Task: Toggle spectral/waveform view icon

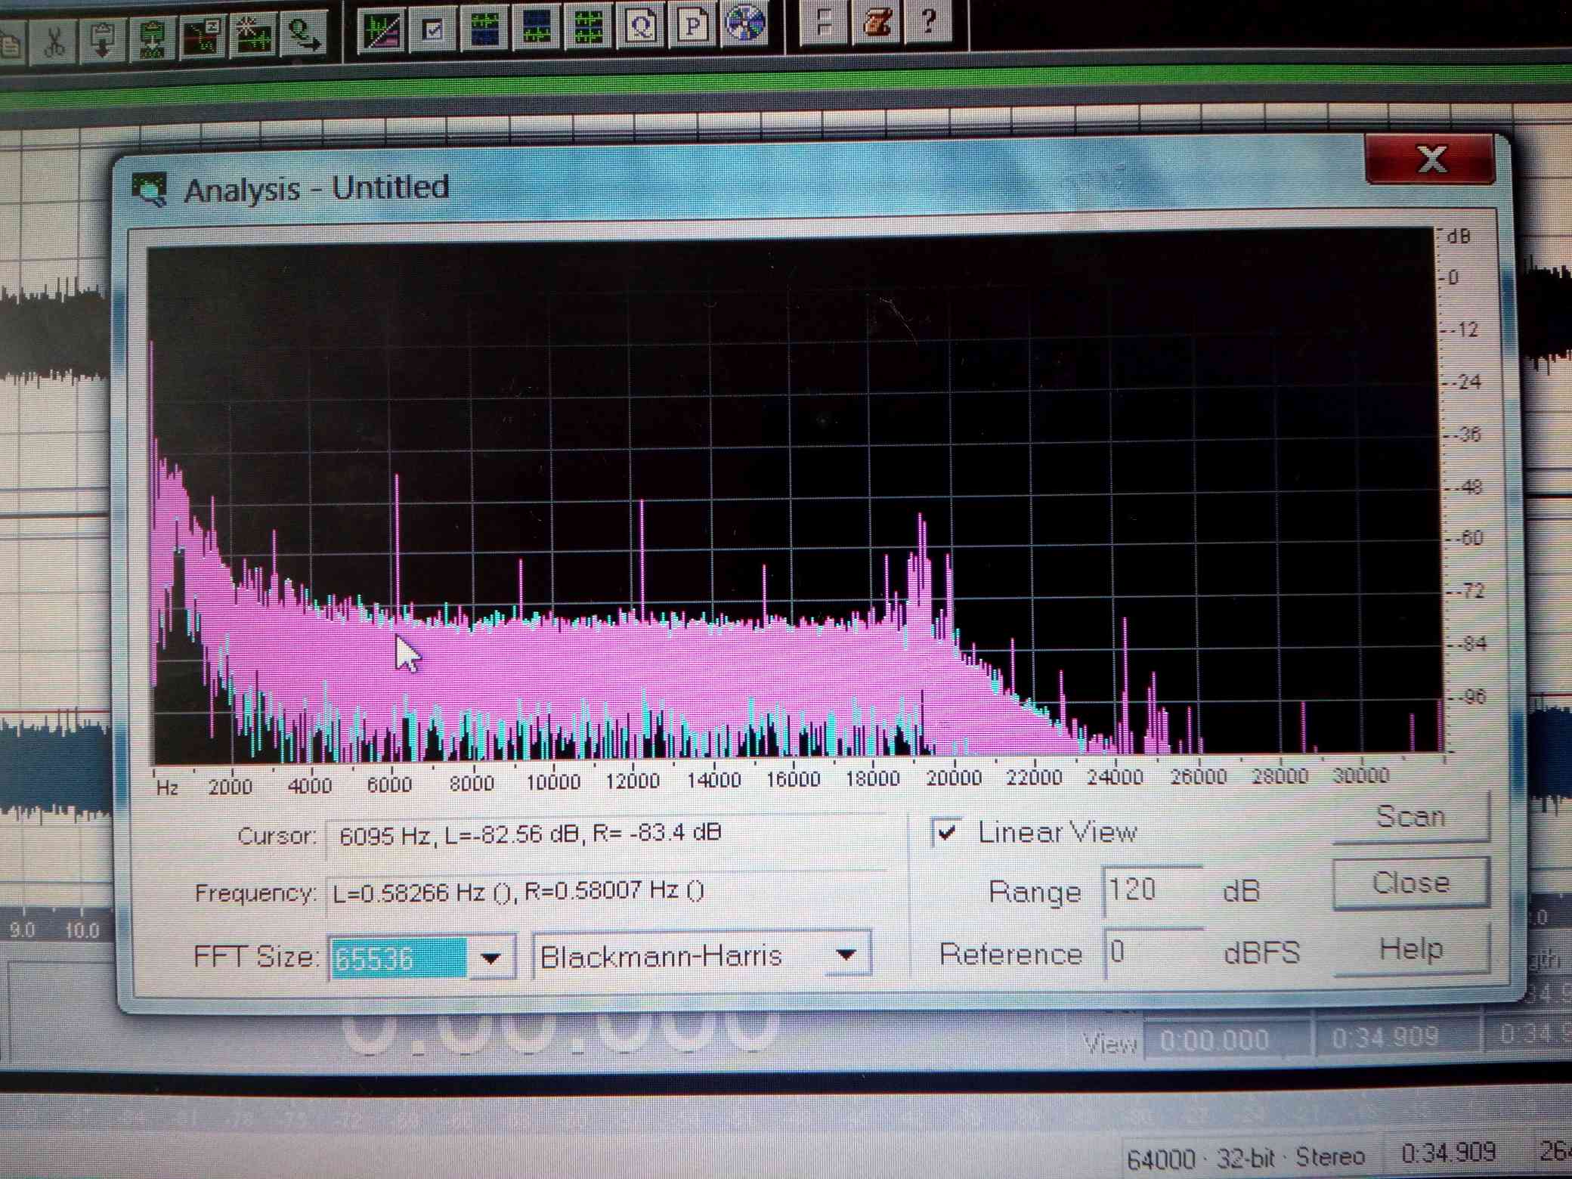Action: click(x=382, y=31)
